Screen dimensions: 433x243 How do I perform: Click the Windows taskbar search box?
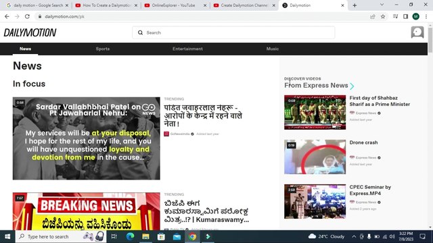(x=61, y=237)
